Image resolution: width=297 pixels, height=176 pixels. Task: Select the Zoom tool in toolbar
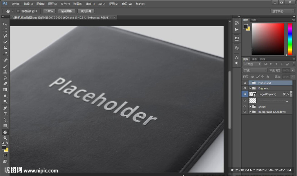click(5, 138)
